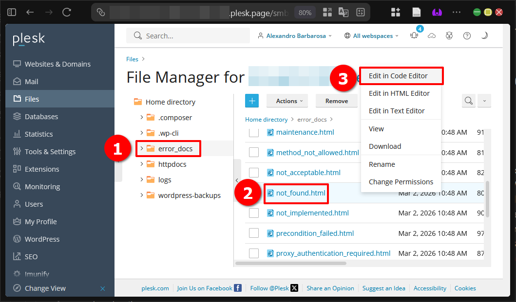The width and height of the screenshot is (516, 302).
Task: Select the error_docs folder in tree
Action: coord(175,148)
